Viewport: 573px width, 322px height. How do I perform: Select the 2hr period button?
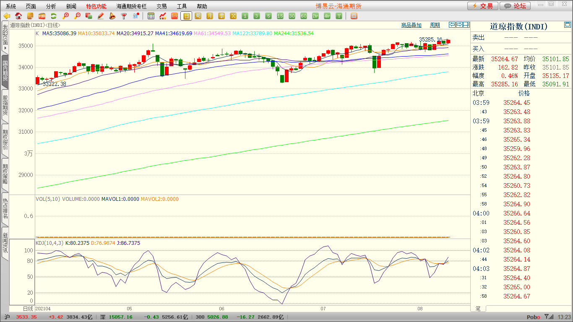coord(315,16)
